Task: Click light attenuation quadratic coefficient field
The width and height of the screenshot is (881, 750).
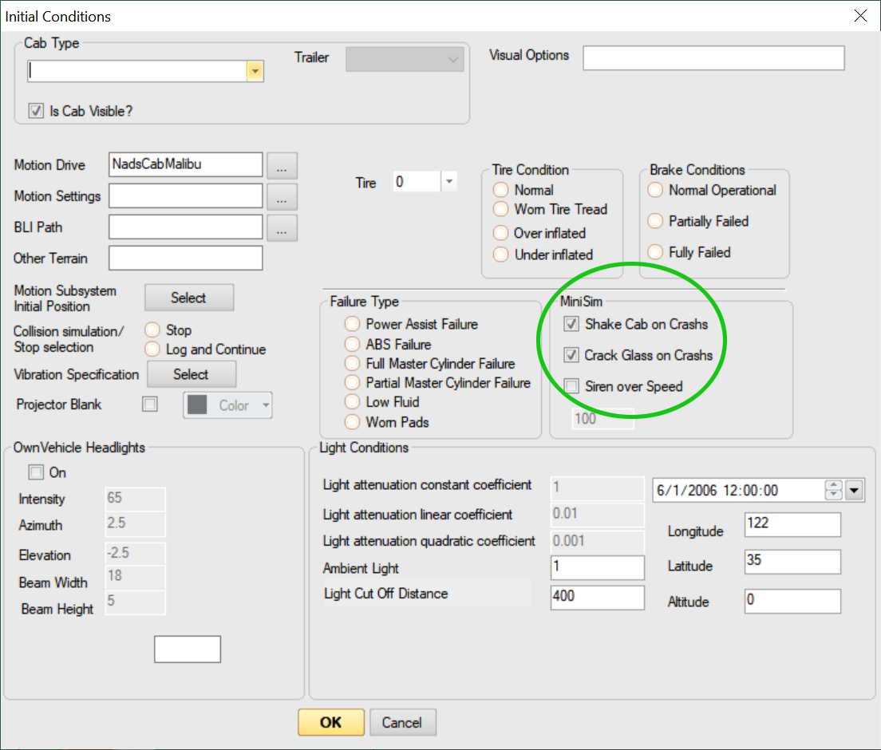Action: (597, 541)
